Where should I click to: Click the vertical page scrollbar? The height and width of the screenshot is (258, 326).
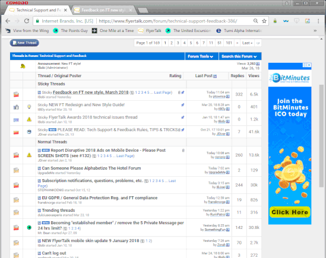coord(321,136)
